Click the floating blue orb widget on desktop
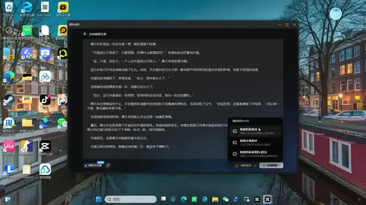This screenshot has height=205, width=366. [336, 14]
